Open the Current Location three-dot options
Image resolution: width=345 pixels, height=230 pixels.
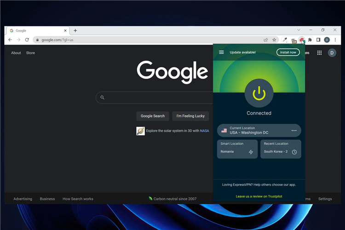pos(294,131)
